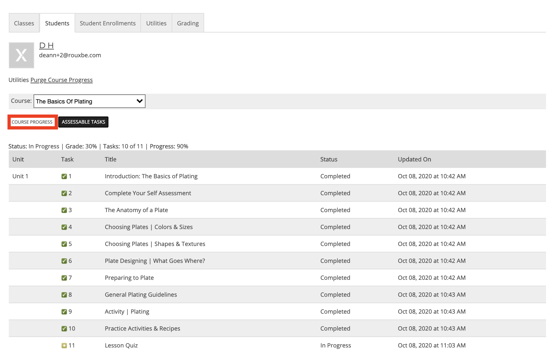Click the updated date for General Plating Guidelines

(432, 295)
